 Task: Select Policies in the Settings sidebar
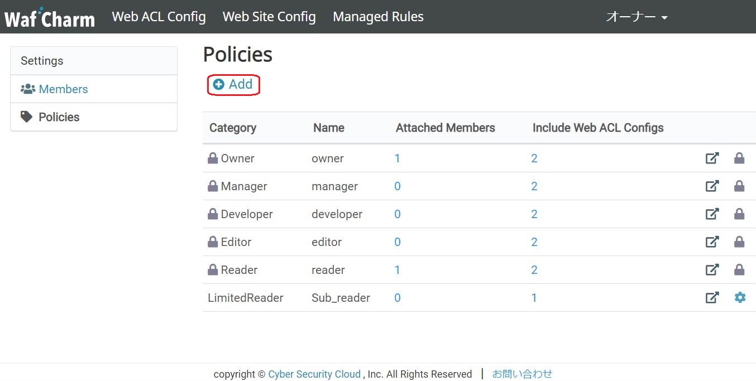[59, 117]
